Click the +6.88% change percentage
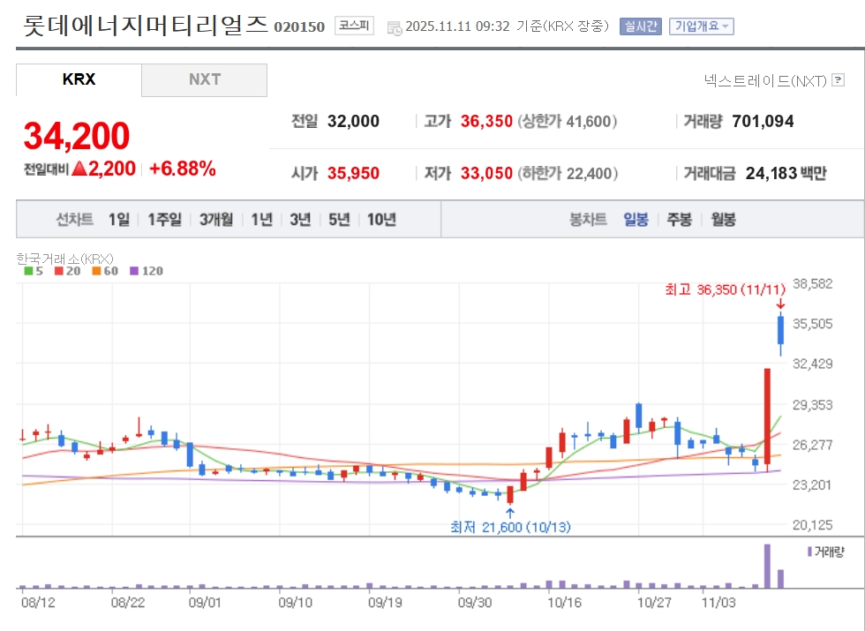The height and width of the screenshot is (631, 865). pos(183,169)
